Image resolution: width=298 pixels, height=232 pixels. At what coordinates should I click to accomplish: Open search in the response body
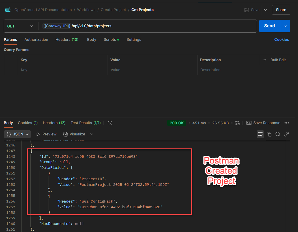(278, 134)
